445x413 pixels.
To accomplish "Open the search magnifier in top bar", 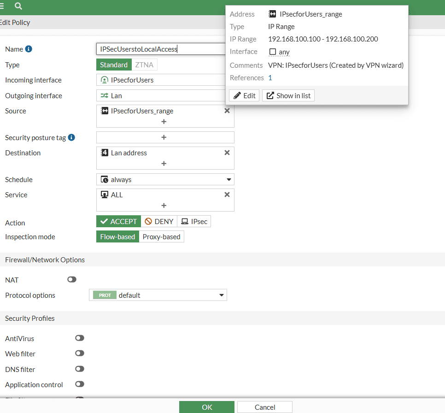I will coord(18,6).
